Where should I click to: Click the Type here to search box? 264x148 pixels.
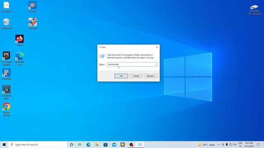pos(38,144)
